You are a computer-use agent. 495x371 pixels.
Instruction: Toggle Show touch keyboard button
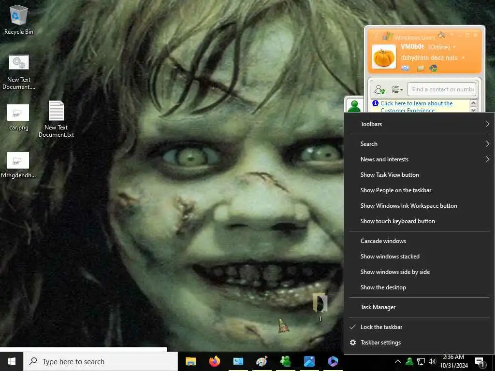pyautogui.click(x=420, y=221)
